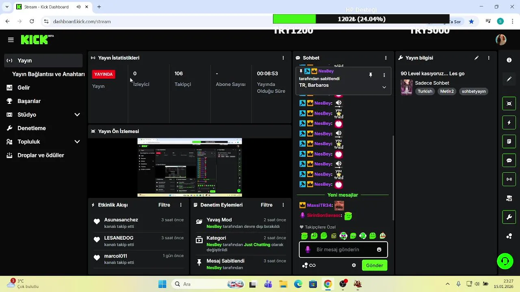Click the Turkish tag
The image size is (520, 292).
pyautogui.click(x=425, y=91)
